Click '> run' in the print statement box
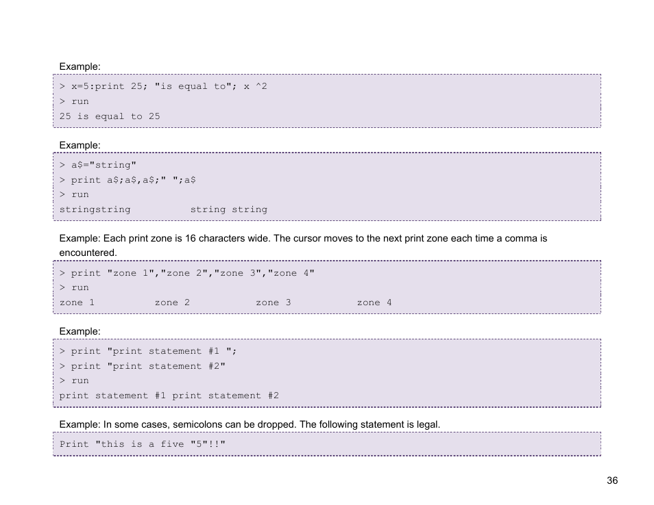The width and height of the screenshot is (654, 505). click(x=74, y=381)
